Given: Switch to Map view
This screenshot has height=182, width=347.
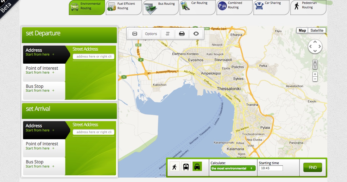Looking at the screenshot, I should pyautogui.click(x=302, y=30).
